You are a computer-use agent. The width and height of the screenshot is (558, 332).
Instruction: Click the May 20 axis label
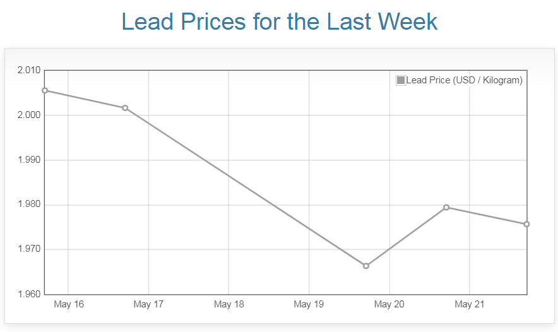click(x=389, y=304)
